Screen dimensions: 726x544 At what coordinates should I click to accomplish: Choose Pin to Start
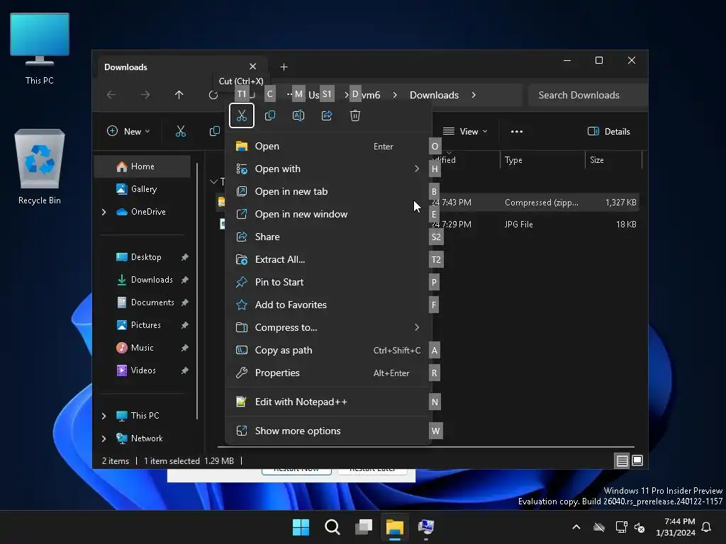[328, 282]
